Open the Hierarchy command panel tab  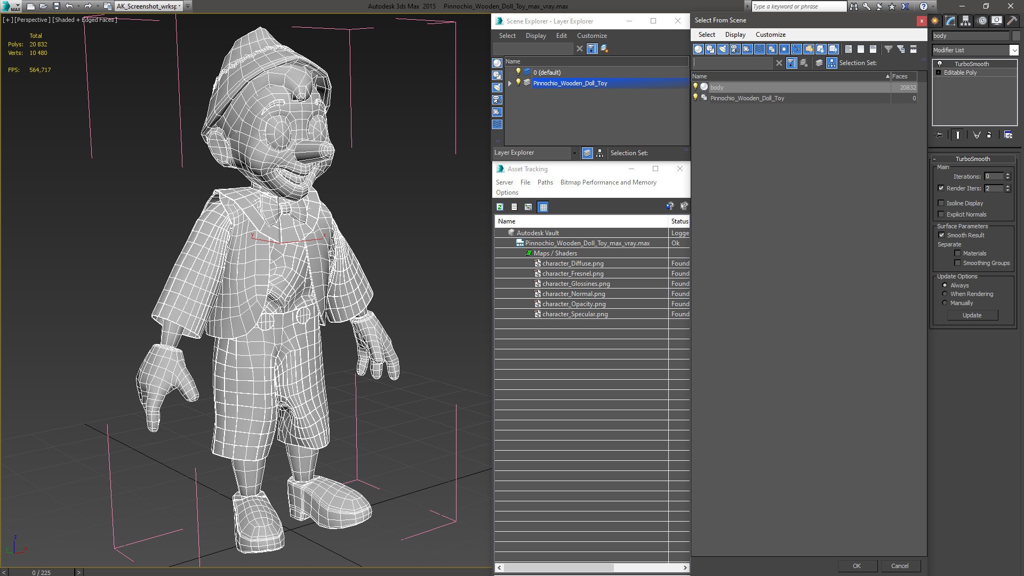(966, 21)
